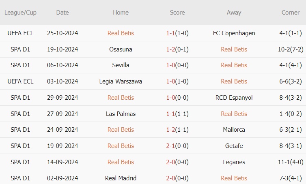The height and width of the screenshot is (184, 306).
Task: Click the Date column header
Action: coord(62,13)
